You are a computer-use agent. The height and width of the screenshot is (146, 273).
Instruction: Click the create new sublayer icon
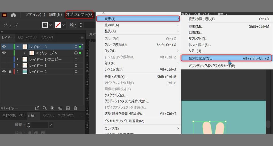[x=60, y=108]
